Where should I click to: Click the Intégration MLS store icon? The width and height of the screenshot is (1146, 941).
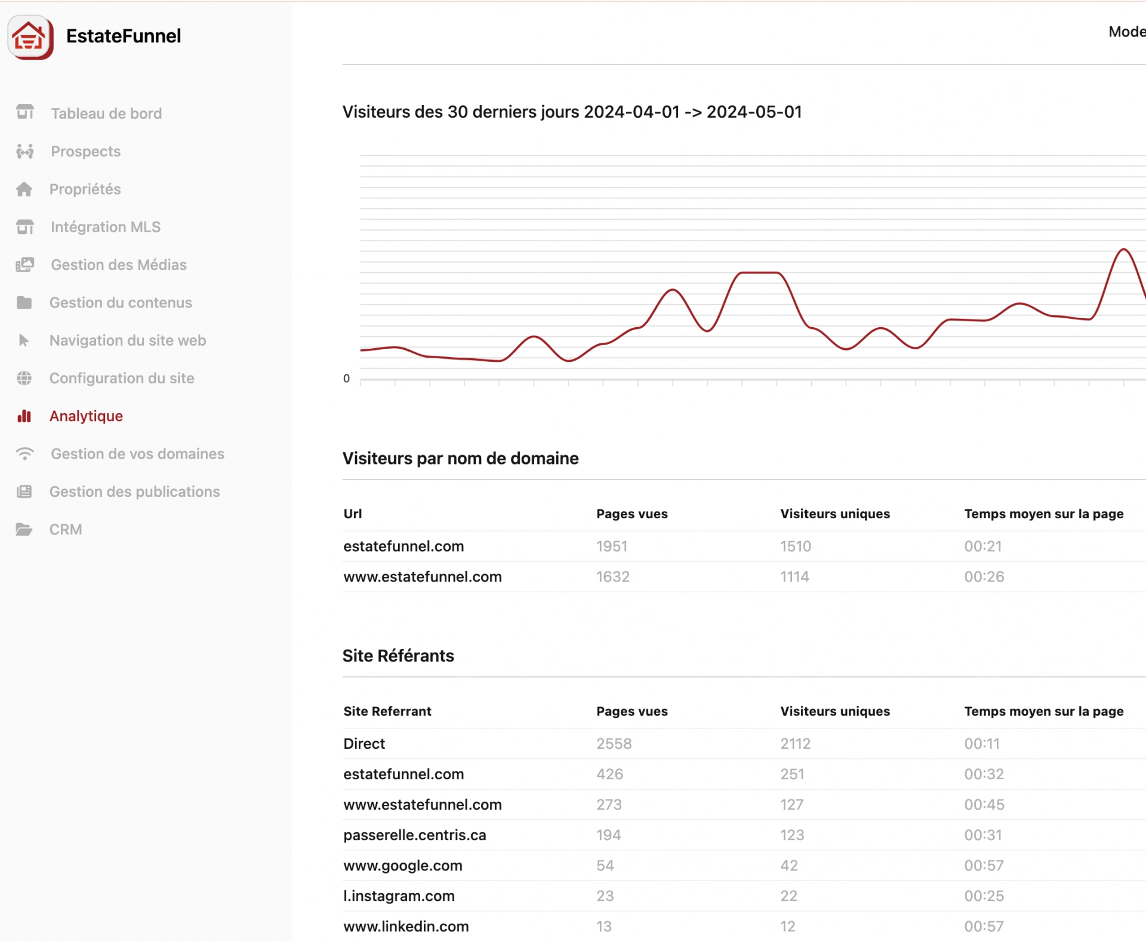(24, 227)
